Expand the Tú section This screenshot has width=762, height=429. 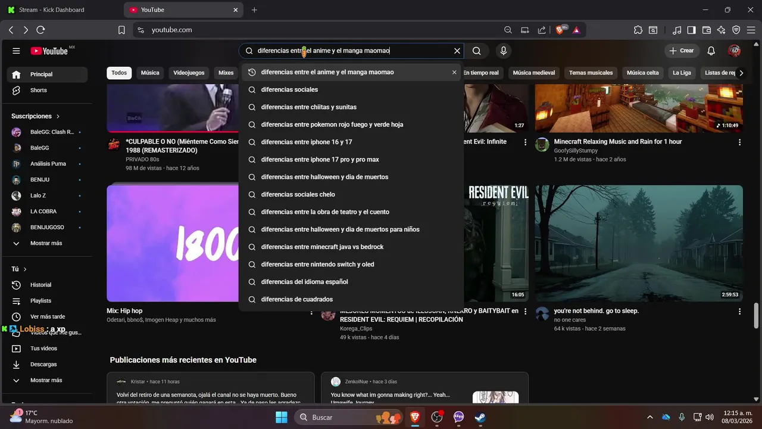(x=19, y=269)
